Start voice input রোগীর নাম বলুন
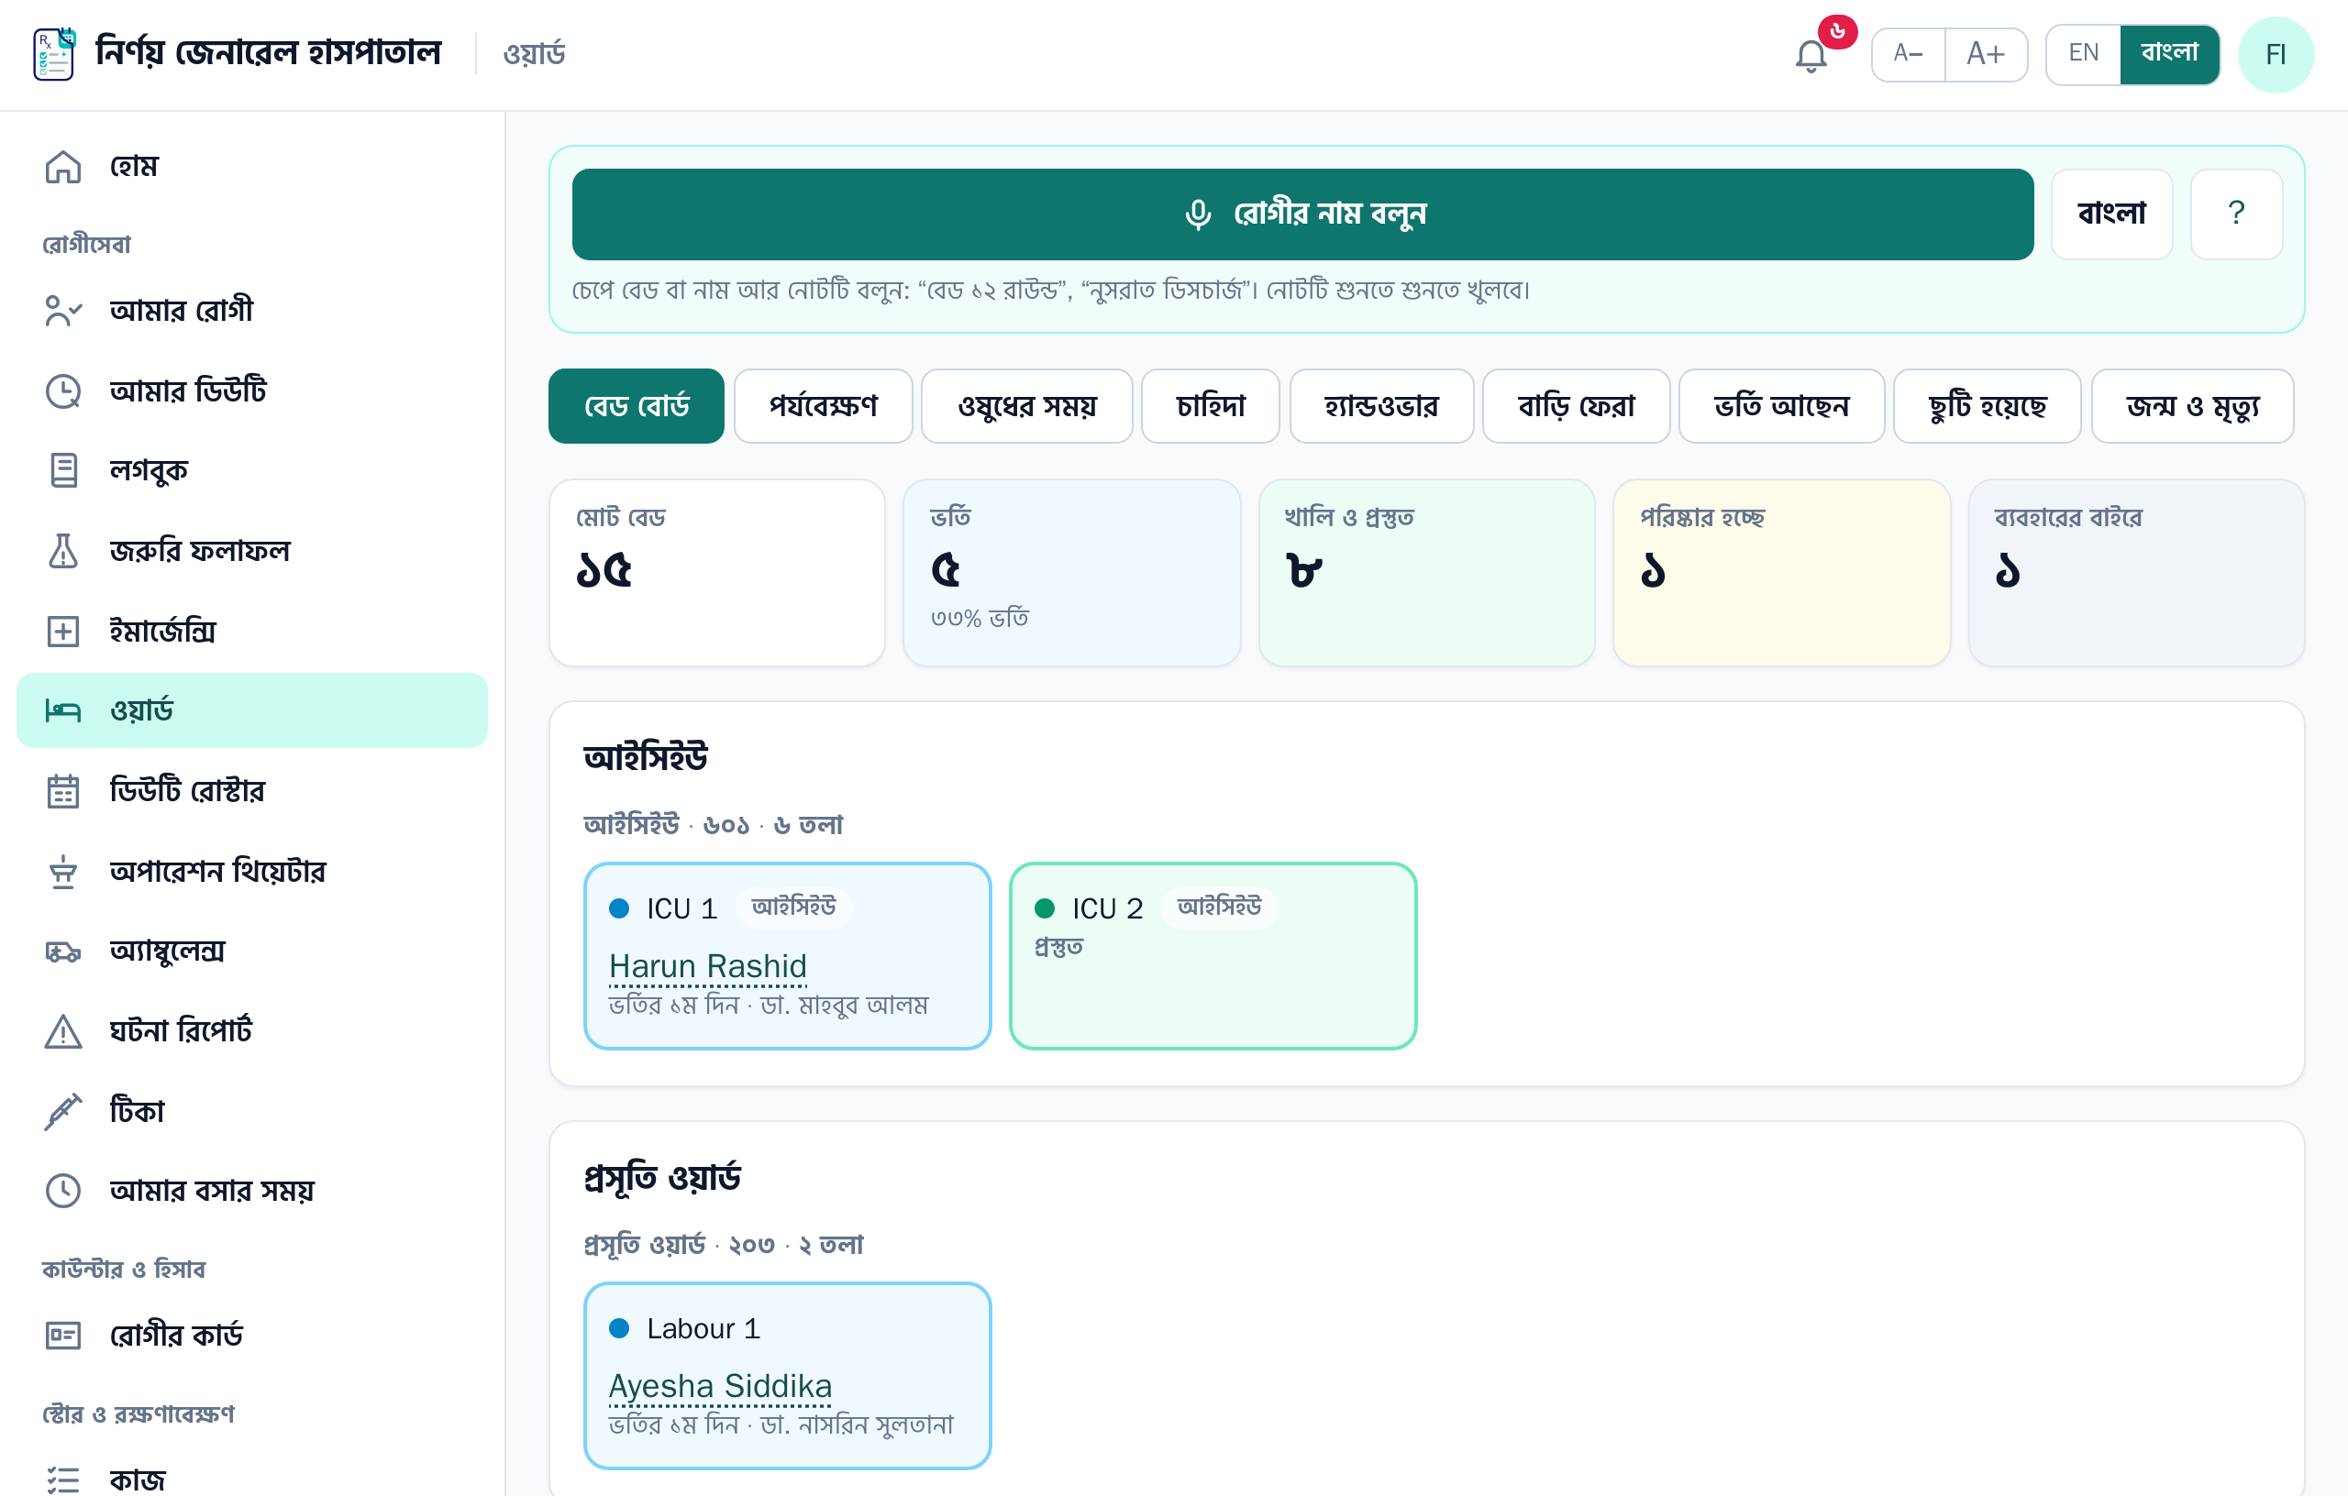Image resolution: width=2348 pixels, height=1496 pixels. pyautogui.click(x=1301, y=214)
